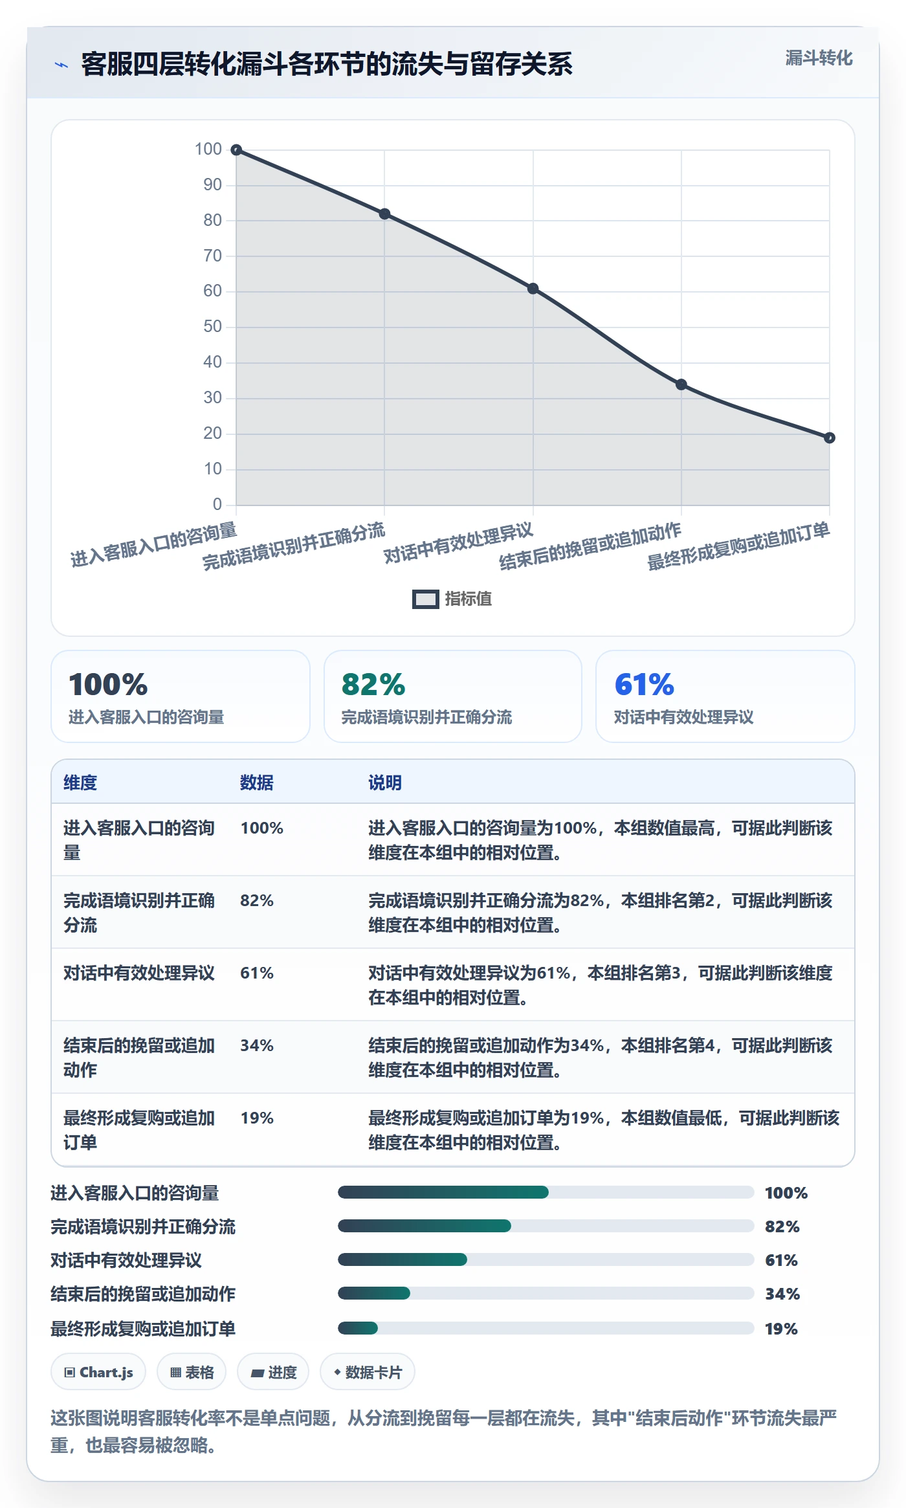Click the 34% value in table
The image size is (906, 1508).
click(x=257, y=1045)
